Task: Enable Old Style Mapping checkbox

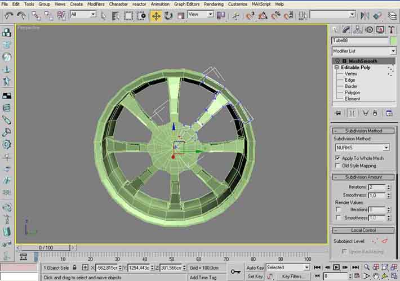Action: pyautogui.click(x=337, y=166)
